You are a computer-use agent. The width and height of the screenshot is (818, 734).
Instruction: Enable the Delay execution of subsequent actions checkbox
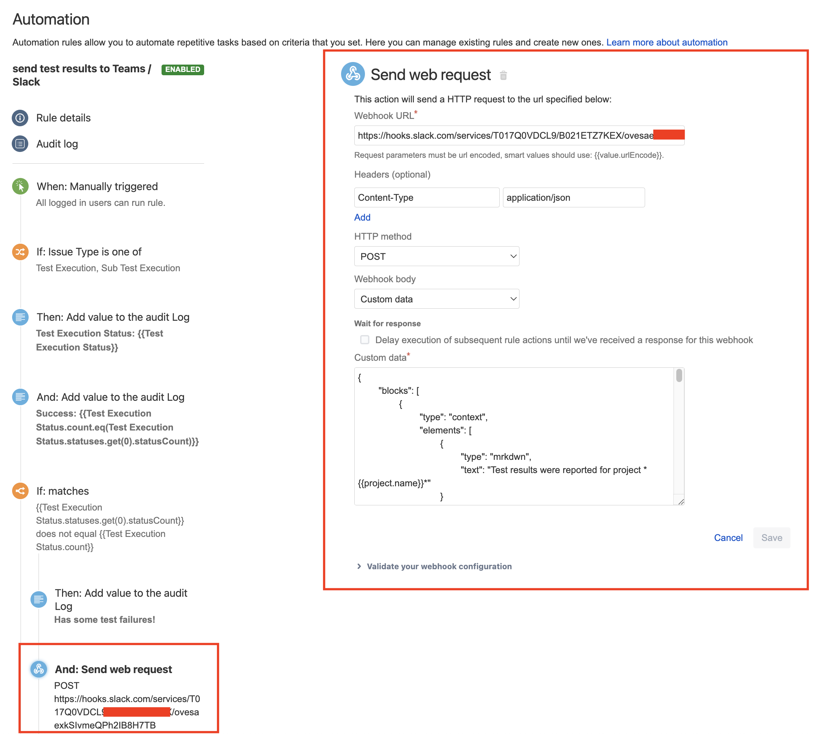365,340
